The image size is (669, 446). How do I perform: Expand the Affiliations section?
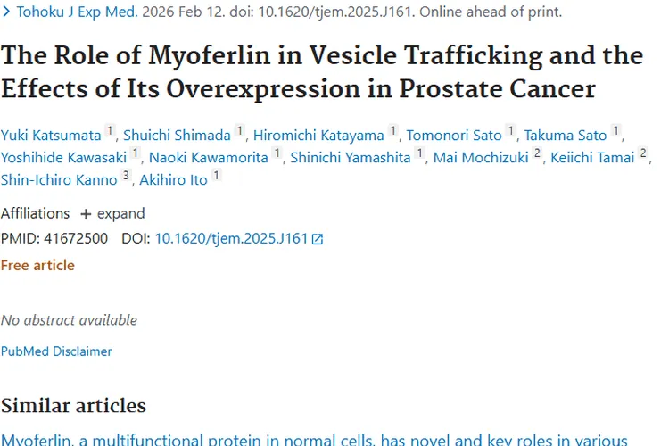coord(112,214)
